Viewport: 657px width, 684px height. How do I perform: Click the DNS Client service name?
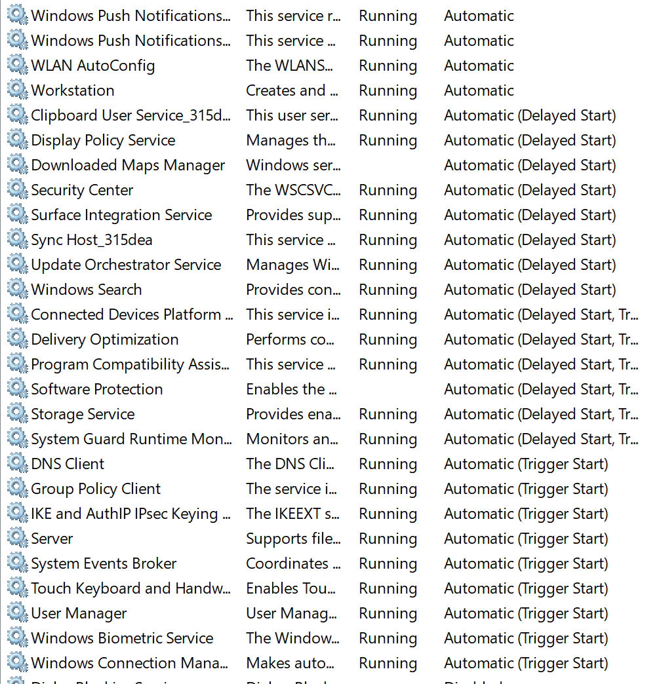pyautogui.click(x=68, y=464)
